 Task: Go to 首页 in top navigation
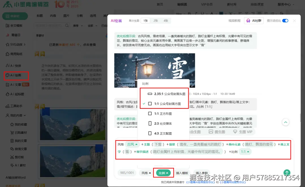point(160,4)
